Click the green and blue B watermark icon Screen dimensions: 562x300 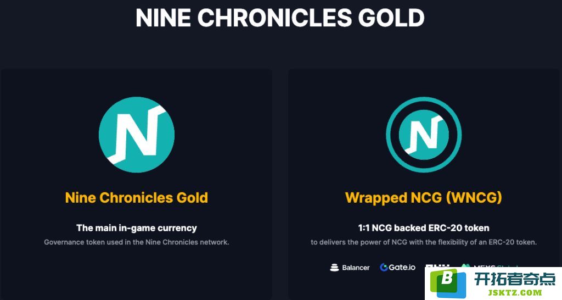(448, 284)
